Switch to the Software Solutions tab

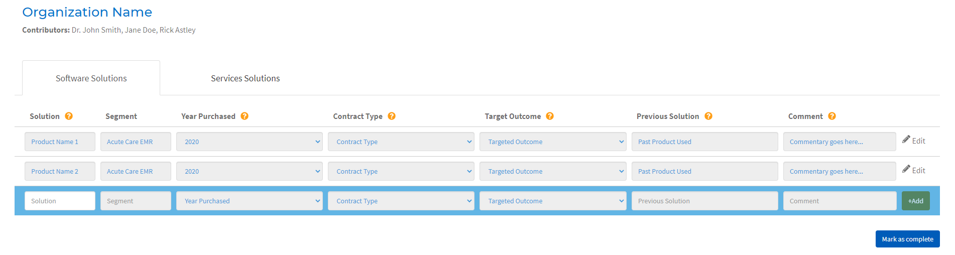(91, 78)
